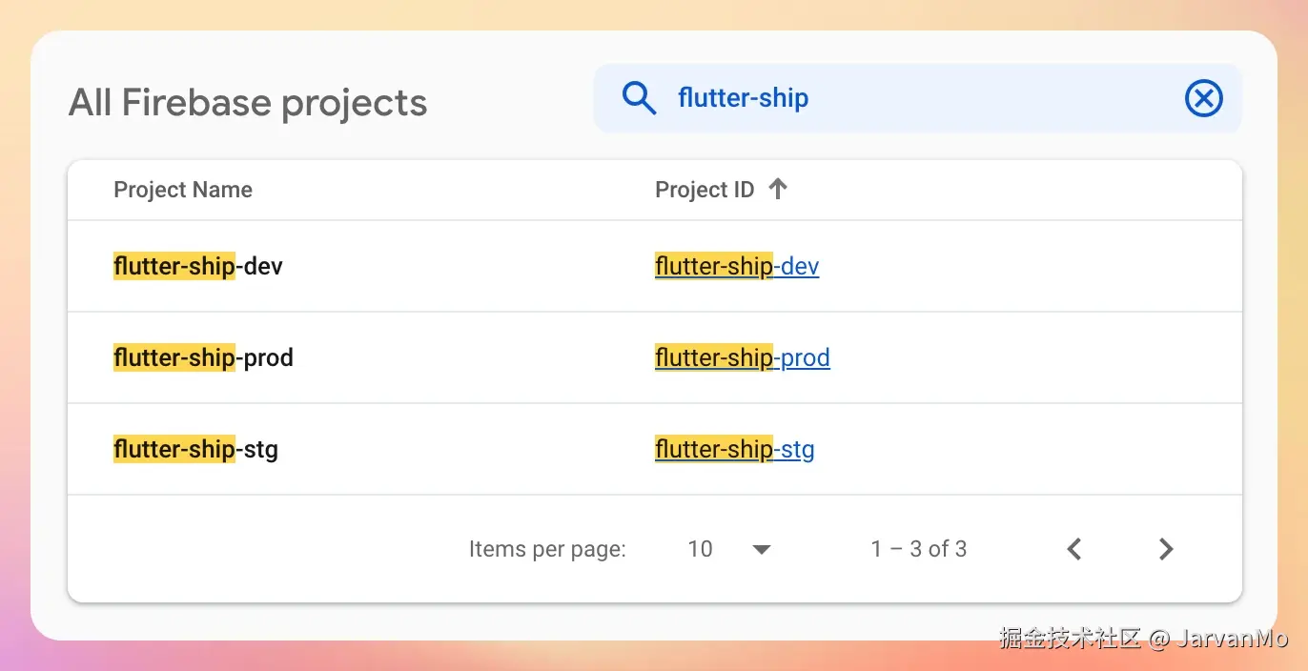Expand the items per page dropdown arrow
The width and height of the screenshot is (1308, 671).
click(x=761, y=549)
